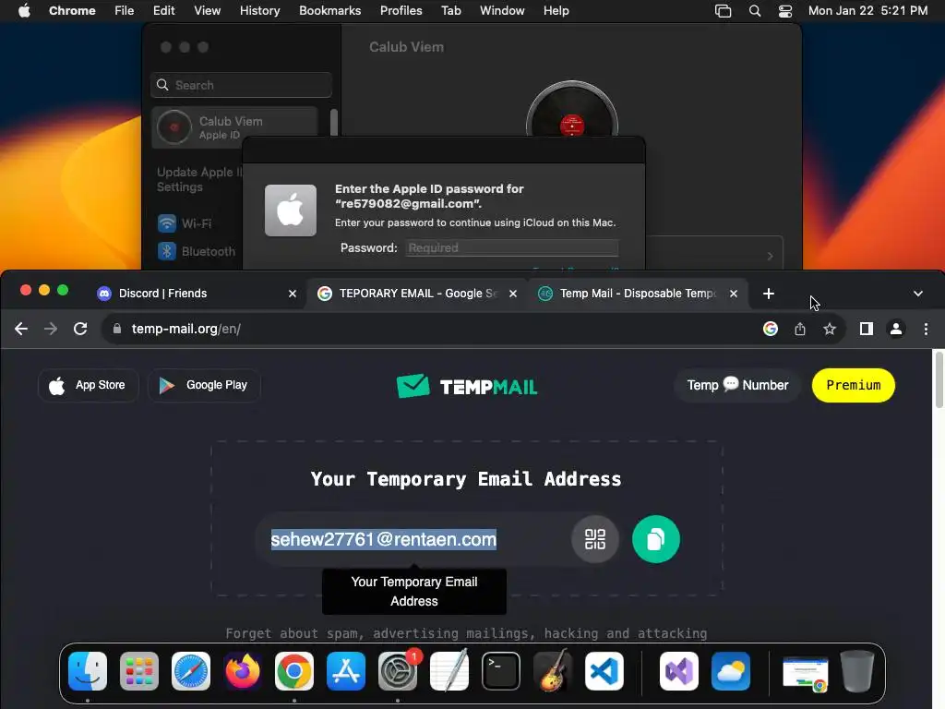Screen dimensions: 945x709
Task: Click the Stage Manager menu bar icon
Action: [723, 10]
